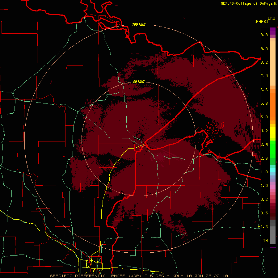The height and width of the screenshot is (278, 278).
Task: Click the 5.0 scale value
Action: (264, 117)
